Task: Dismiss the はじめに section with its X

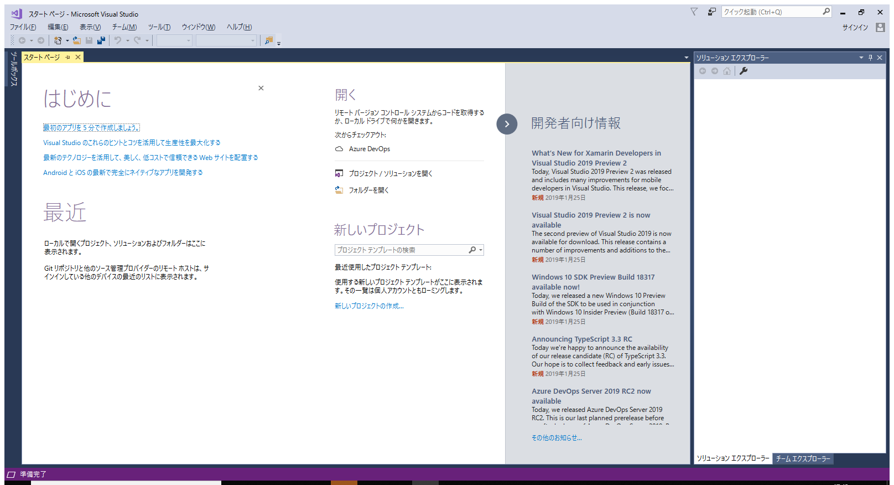Action: [261, 88]
